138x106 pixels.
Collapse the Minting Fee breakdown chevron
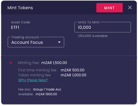[x=10, y=63]
